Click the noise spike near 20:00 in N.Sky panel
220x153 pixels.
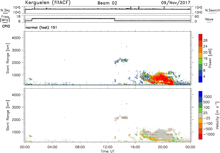164,8
